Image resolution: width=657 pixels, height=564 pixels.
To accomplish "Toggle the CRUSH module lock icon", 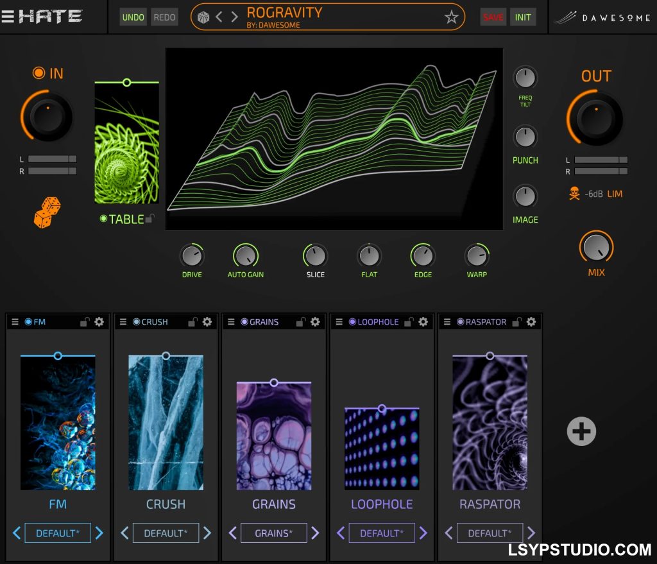I will click(192, 322).
